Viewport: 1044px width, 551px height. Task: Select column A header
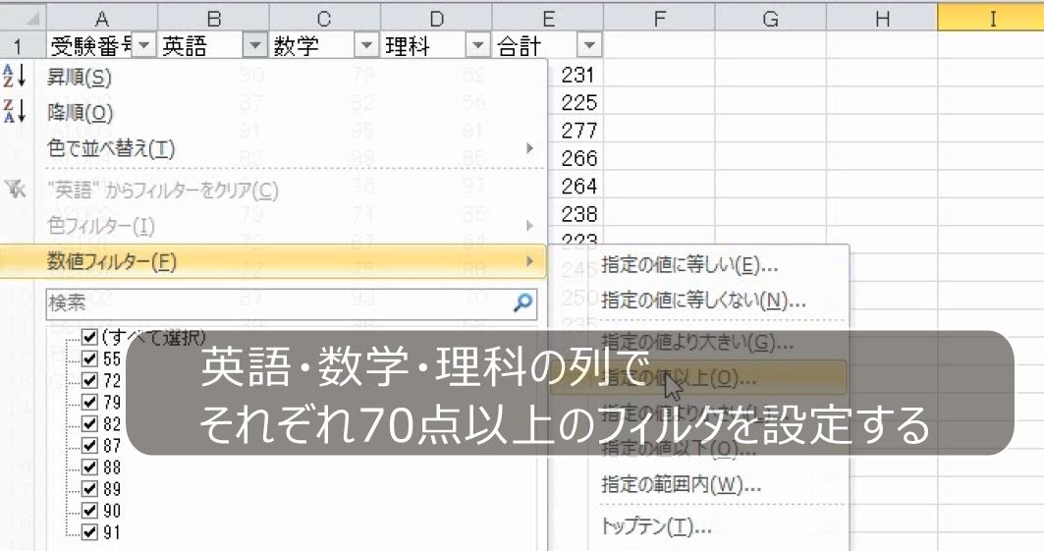point(102,18)
